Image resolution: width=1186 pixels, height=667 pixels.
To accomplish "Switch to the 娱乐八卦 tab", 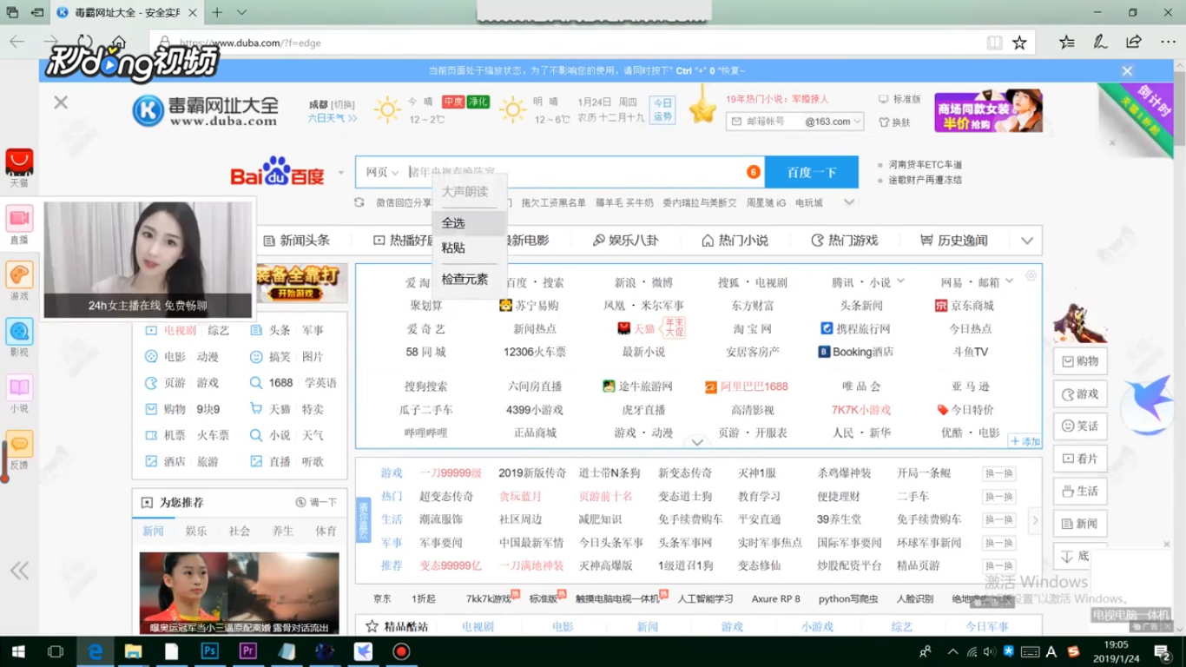I will coord(625,241).
